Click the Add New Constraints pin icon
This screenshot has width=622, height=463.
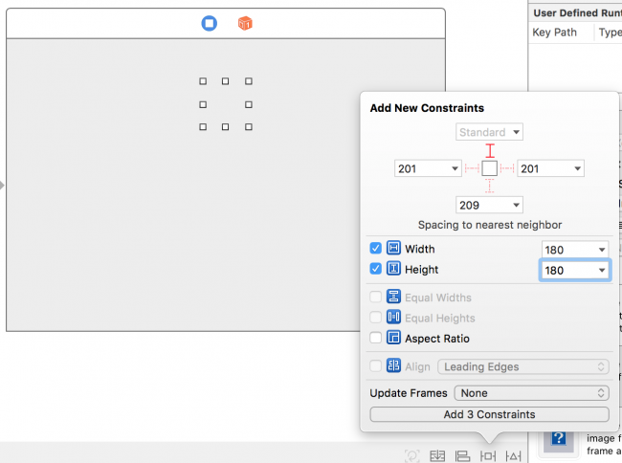tap(488, 456)
